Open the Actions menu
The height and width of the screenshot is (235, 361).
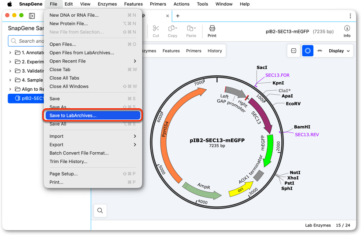coord(182,4)
